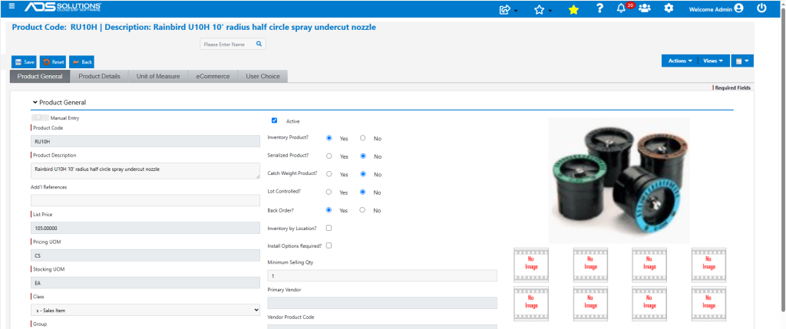Click the Primary Vendor field
Image resolution: width=786 pixels, height=329 pixels.
point(382,303)
